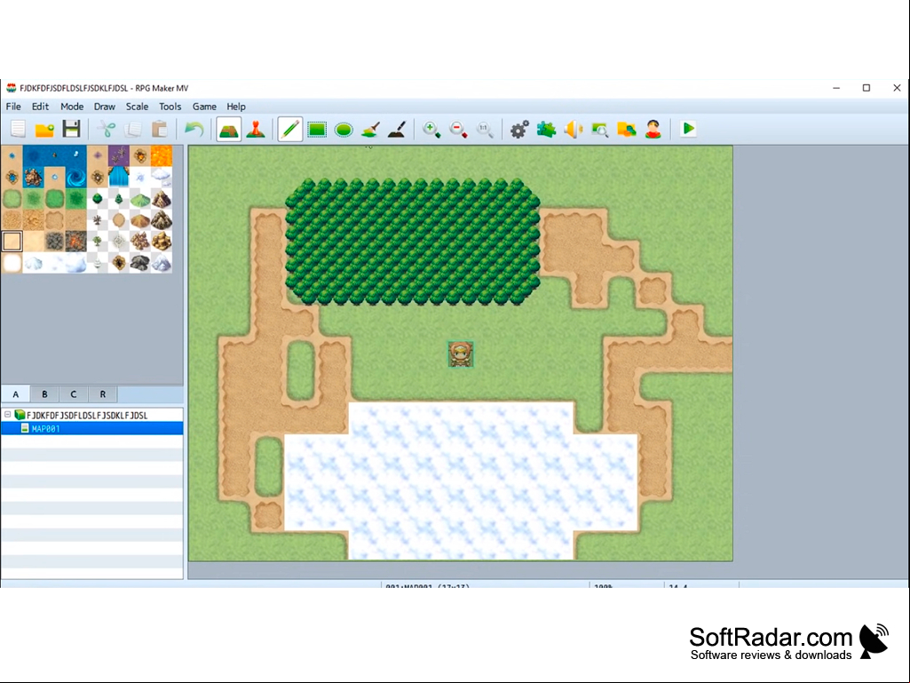The width and height of the screenshot is (910, 683).
Task: Open the Sound Test speaker icon
Action: 573,129
